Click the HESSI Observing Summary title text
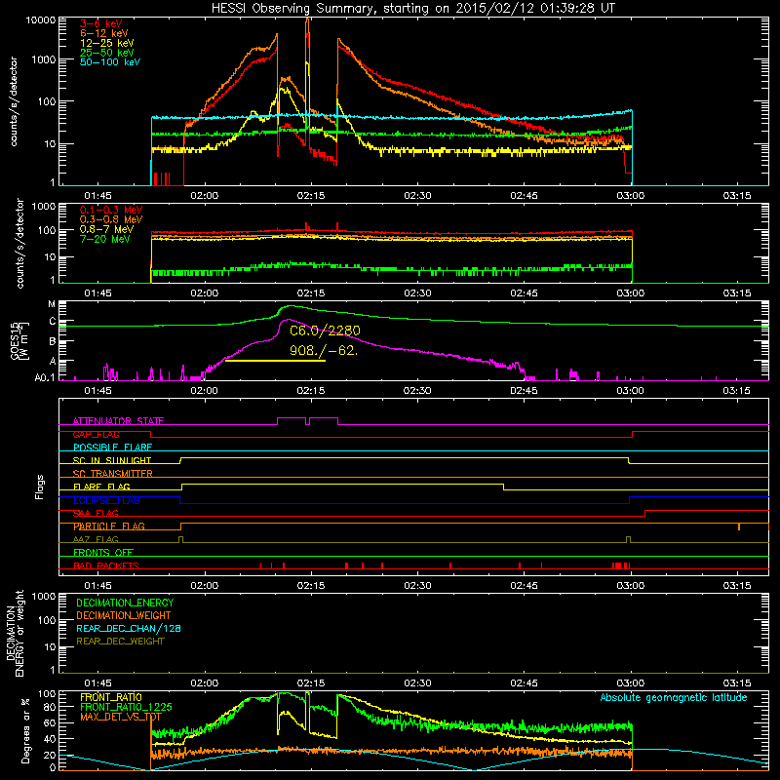This screenshot has width=780, height=780. [x=412, y=9]
